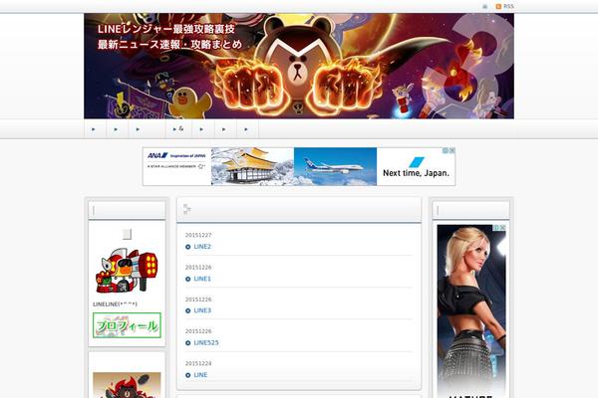Click the date text 20151227
The width and height of the screenshot is (598, 398).
(198, 236)
